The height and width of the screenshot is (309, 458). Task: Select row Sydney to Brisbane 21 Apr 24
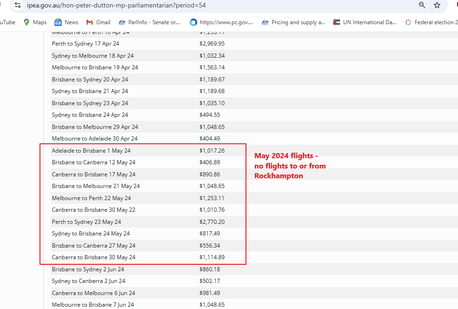(254, 91)
